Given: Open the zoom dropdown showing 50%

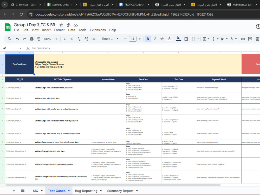Looking at the screenshot, I should point(51,39).
